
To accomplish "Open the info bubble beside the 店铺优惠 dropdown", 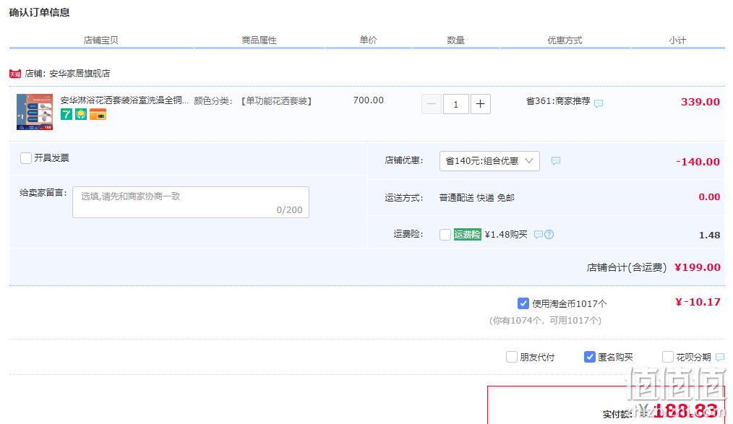I will [x=555, y=160].
